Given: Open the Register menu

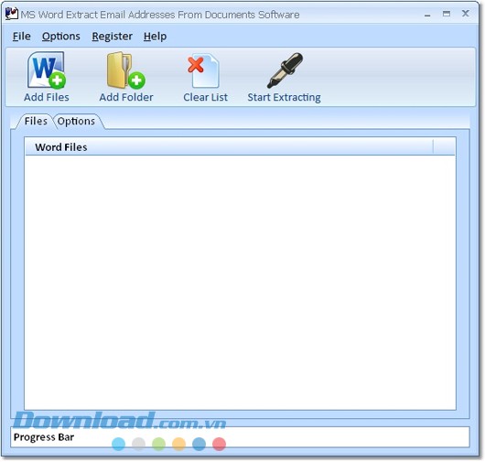Looking at the screenshot, I should (x=112, y=37).
